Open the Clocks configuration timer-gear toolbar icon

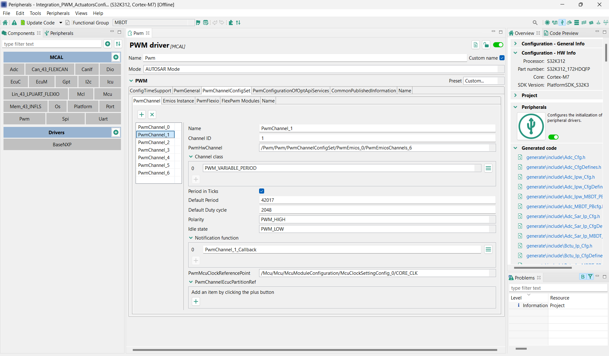569,23
